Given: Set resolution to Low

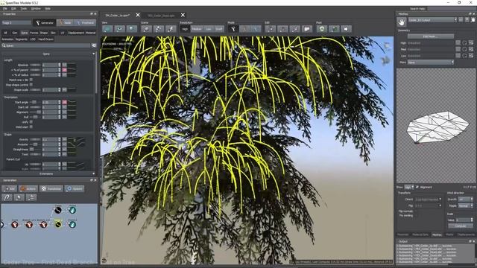Looking at the screenshot, I should [209, 29].
